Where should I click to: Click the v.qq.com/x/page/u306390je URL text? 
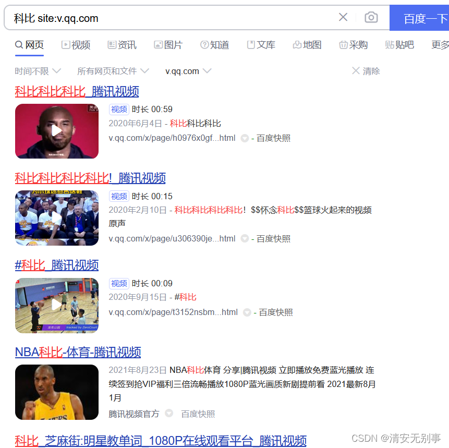click(x=172, y=239)
